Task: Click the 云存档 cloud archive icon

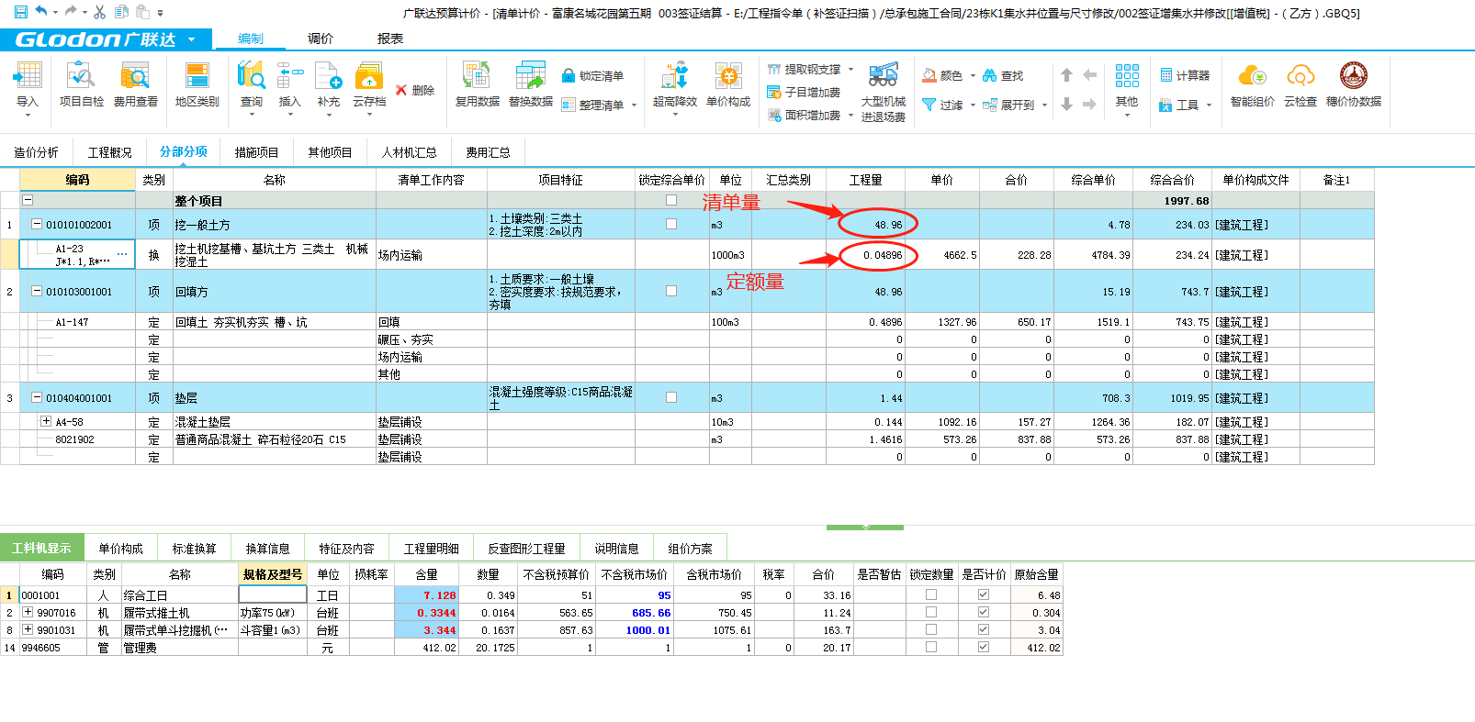Action: 368,76
